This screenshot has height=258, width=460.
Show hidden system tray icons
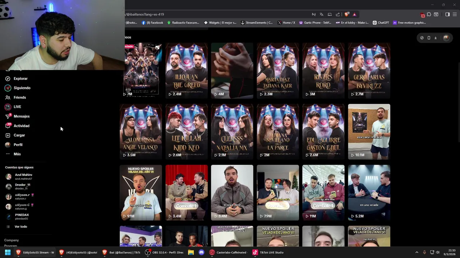pos(417,252)
